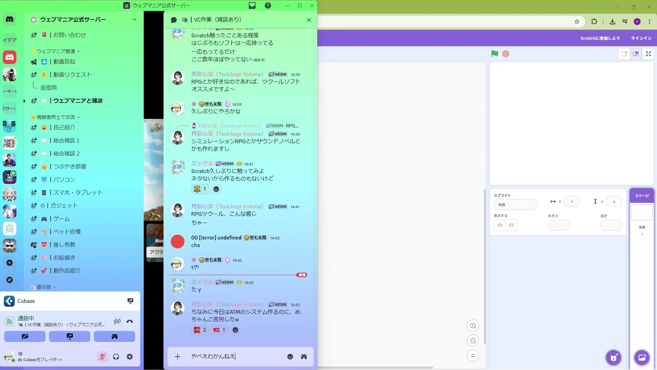Click the Discord disconnect call icon

click(x=130, y=321)
